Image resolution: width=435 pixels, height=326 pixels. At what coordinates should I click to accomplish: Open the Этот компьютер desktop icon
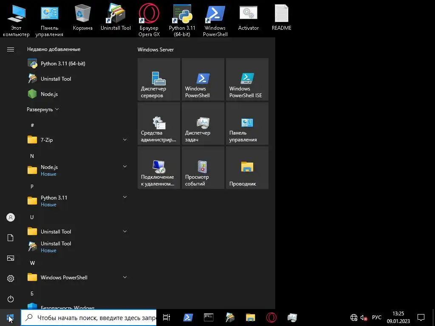pyautogui.click(x=16, y=20)
